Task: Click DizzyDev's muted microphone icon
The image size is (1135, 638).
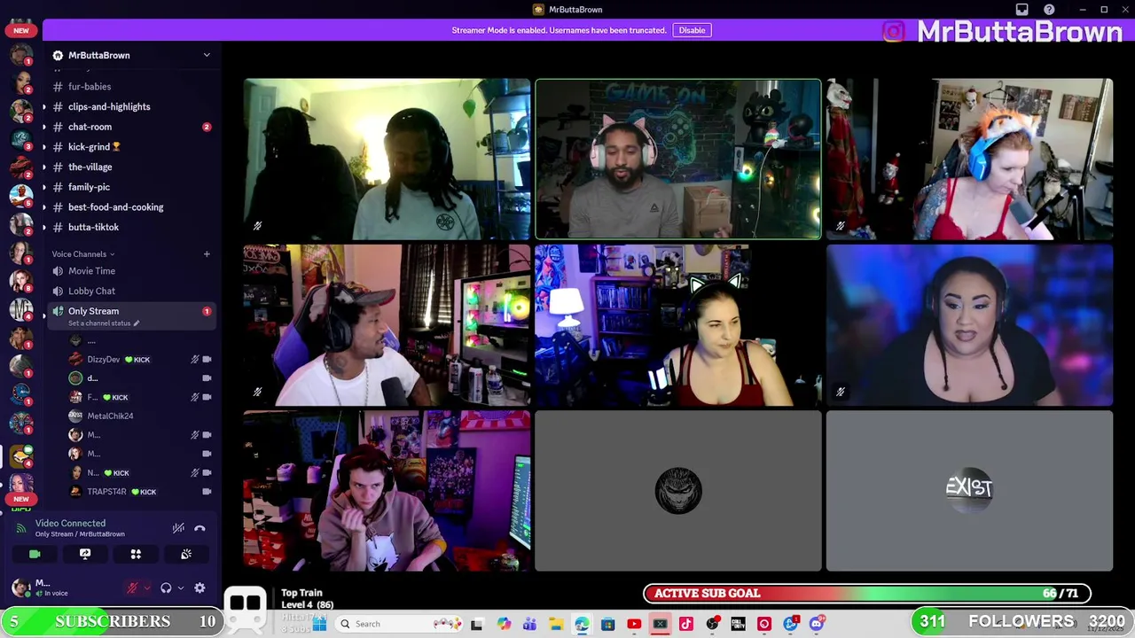Action: (194, 359)
